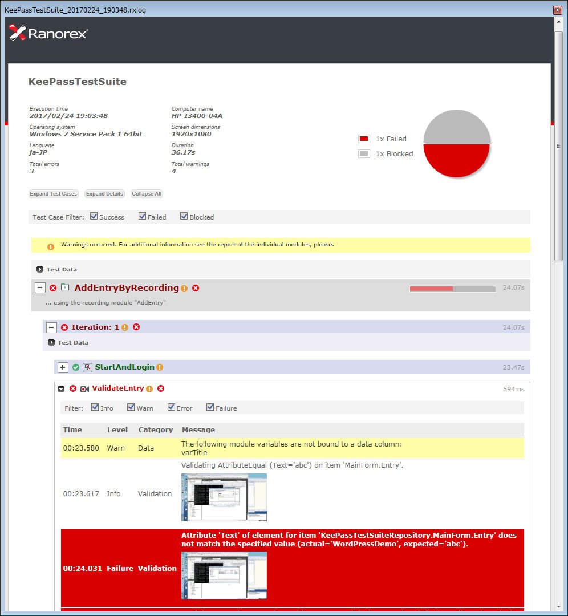
Task: Toggle the Blocked test case filter checkbox
Action: point(184,216)
